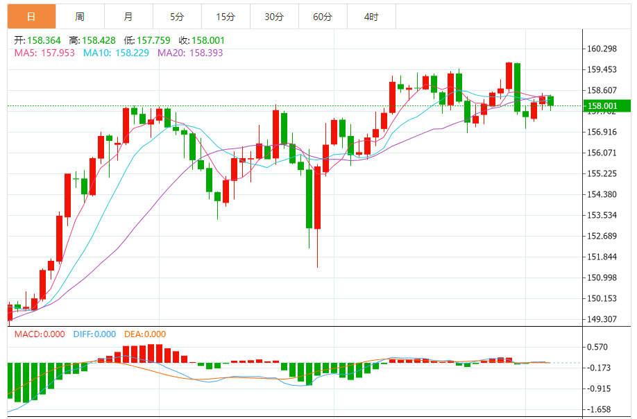Viewport: 637px width, 419px height.
Task: Switch to the 周 weekly tab
Action: click(x=80, y=17)
